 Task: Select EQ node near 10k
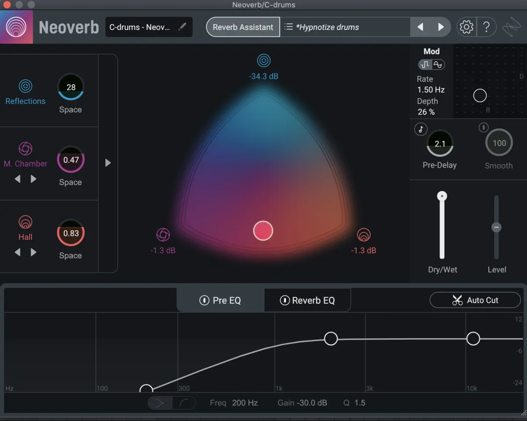pos(473,338)
